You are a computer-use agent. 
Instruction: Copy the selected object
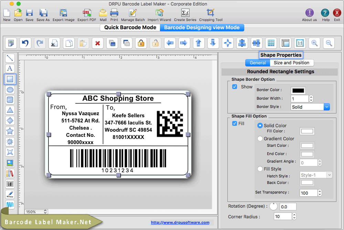pos(69,43)
